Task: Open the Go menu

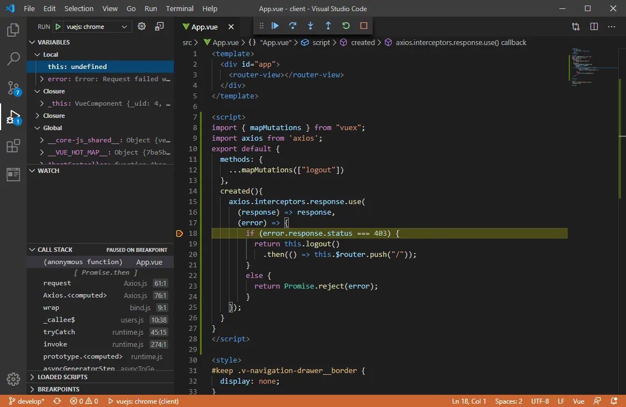Action: (x=131, y=8)
